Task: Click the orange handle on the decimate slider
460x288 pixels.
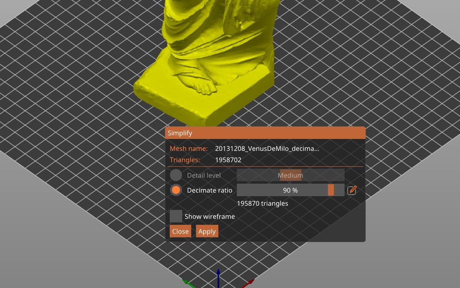Action: [x=332, y=190]
